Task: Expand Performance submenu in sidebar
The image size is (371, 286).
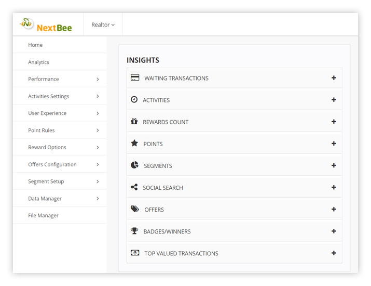Action: click(98, 80)
